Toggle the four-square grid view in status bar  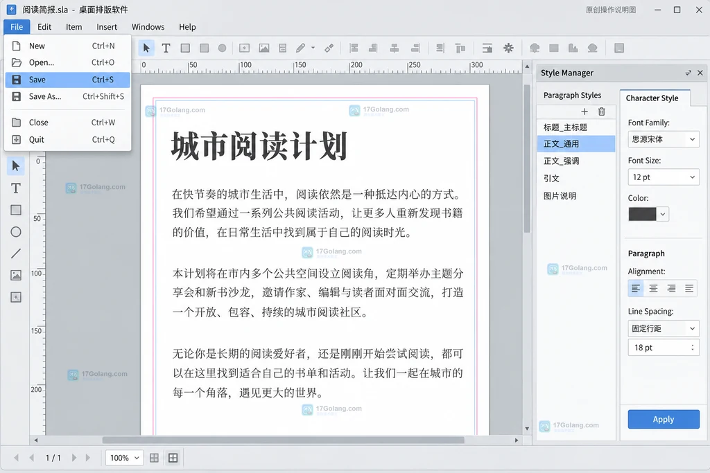click(154, 458)
